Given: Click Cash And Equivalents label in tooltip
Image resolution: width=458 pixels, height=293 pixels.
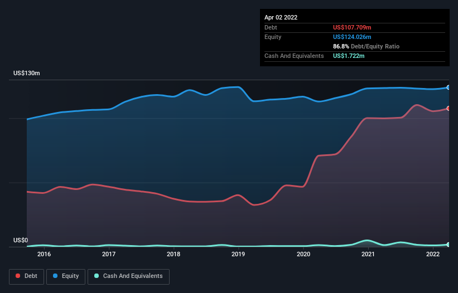Looking at the screenshot, I should (294, 56).
